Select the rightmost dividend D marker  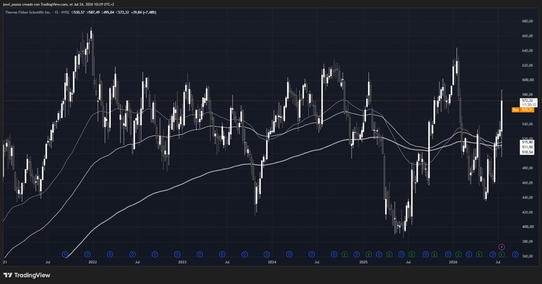tap(515, 255)
